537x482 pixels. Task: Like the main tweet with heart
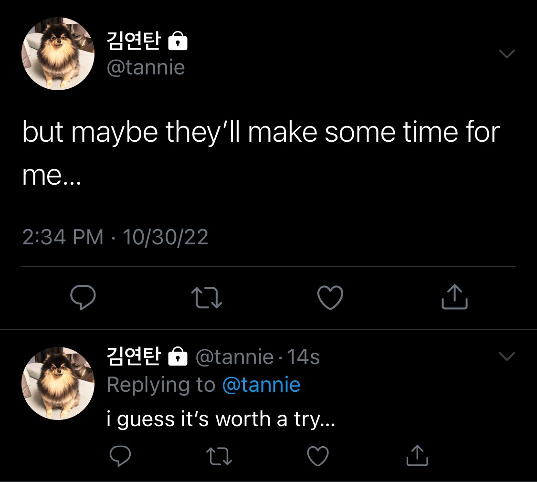tap(330, 297)
